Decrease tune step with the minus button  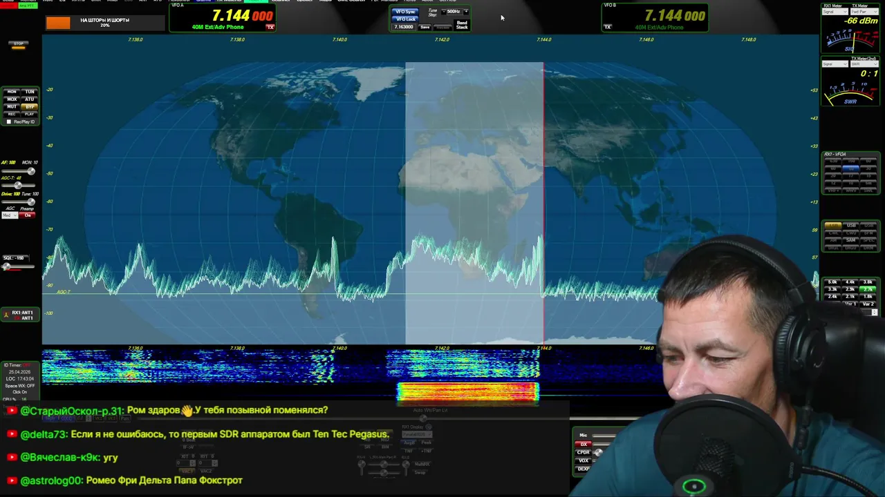click(444, 12)
